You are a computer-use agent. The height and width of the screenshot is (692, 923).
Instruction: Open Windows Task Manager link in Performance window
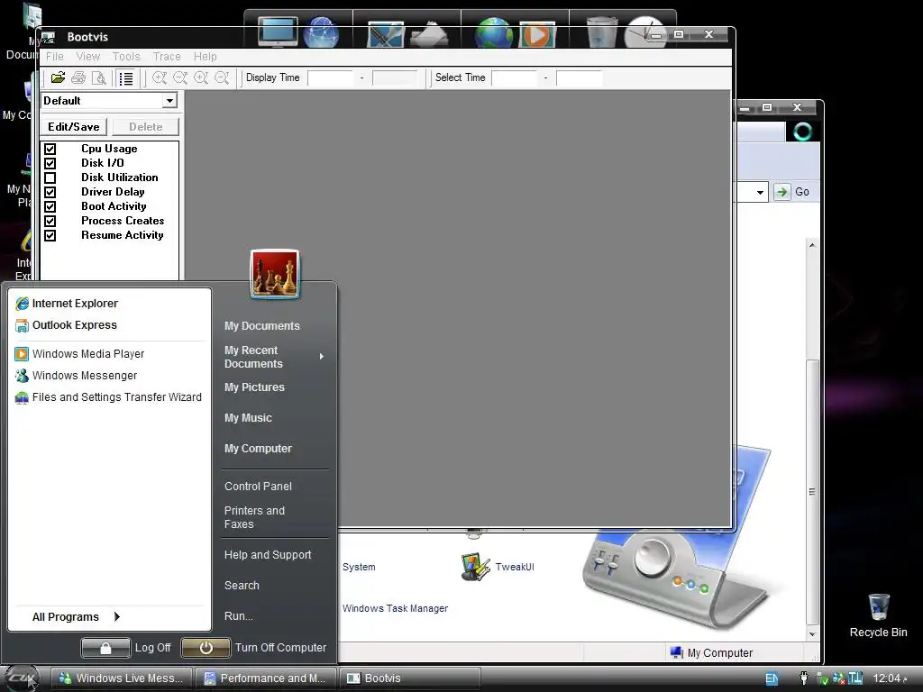point(395,608)
